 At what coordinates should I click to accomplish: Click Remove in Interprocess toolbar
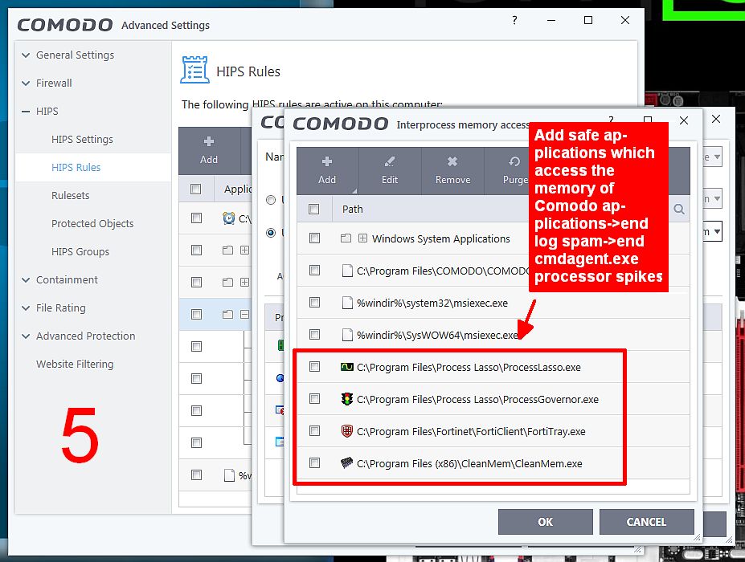point(452,170)
